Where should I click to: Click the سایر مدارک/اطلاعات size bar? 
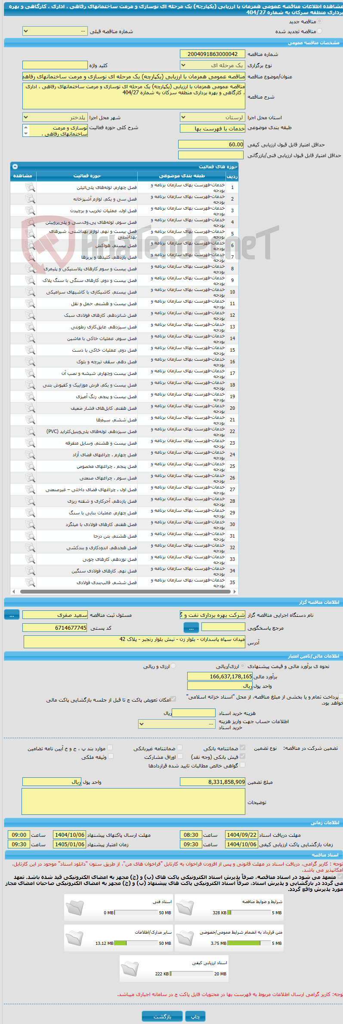point(136,943)
